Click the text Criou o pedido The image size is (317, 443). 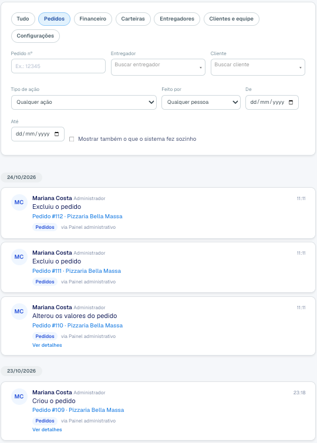click(x=54, y=401)
